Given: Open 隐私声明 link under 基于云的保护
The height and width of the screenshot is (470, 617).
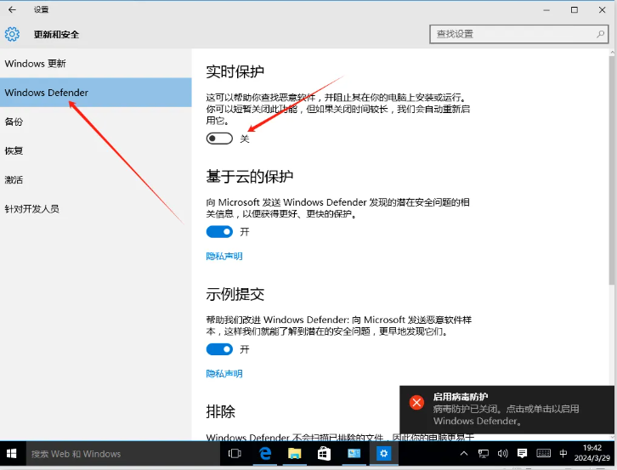Looking at the screenshot, I should [x=224, y=256].
